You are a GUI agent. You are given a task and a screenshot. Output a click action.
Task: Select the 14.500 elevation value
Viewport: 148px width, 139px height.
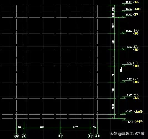[129, 31]
